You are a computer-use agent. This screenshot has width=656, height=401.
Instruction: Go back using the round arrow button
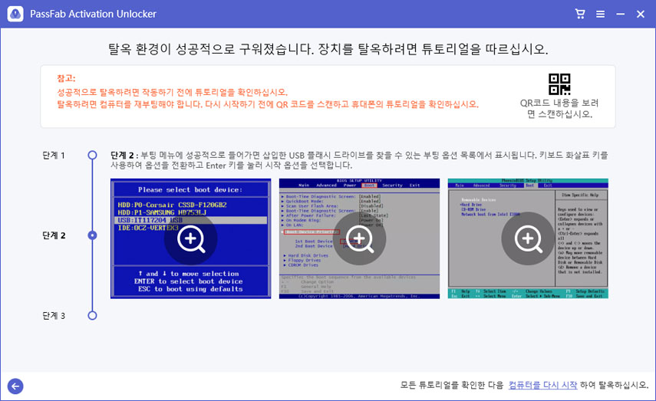(x=15, y=386)
